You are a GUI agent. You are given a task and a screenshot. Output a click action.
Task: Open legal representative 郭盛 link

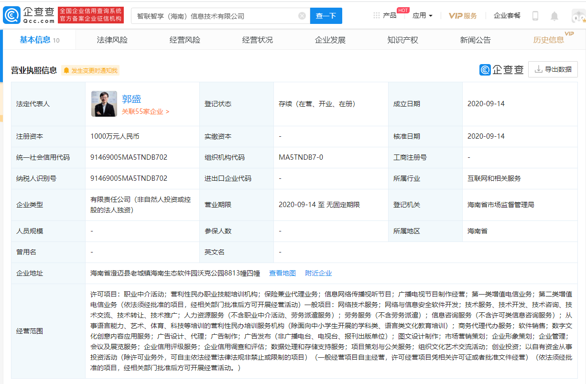coord(131,99)
